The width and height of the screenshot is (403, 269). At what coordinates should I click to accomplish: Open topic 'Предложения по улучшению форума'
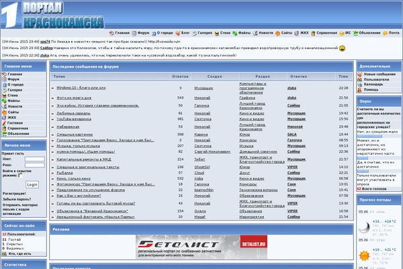click(x=91, y=190)
